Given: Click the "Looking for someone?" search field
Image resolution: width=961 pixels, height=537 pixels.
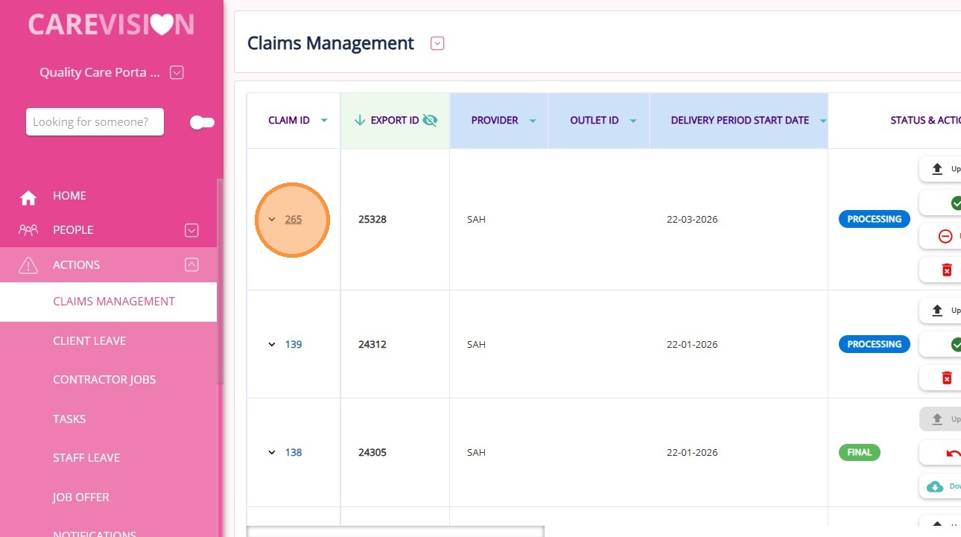Looking at the screenshot, I should click(x=95, y=122).
